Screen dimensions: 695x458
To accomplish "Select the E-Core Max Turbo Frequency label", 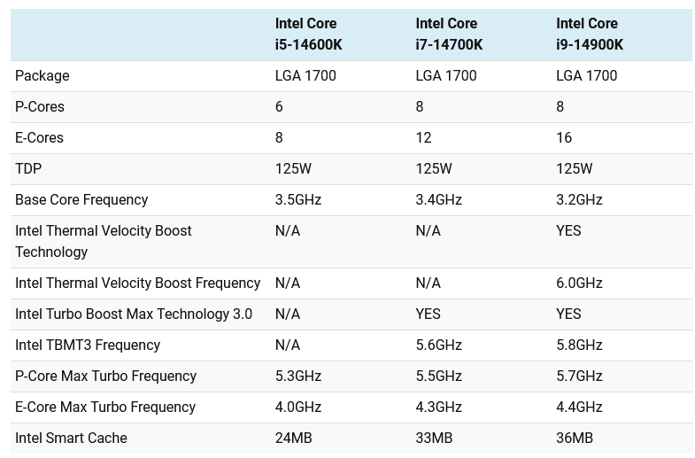I will pos(105,408).
